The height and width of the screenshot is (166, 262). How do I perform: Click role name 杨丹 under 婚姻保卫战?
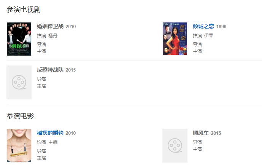tap(53, 36)
